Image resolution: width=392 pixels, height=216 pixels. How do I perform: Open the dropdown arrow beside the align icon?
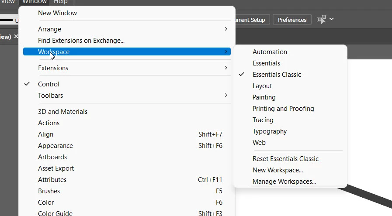[332, 19]
